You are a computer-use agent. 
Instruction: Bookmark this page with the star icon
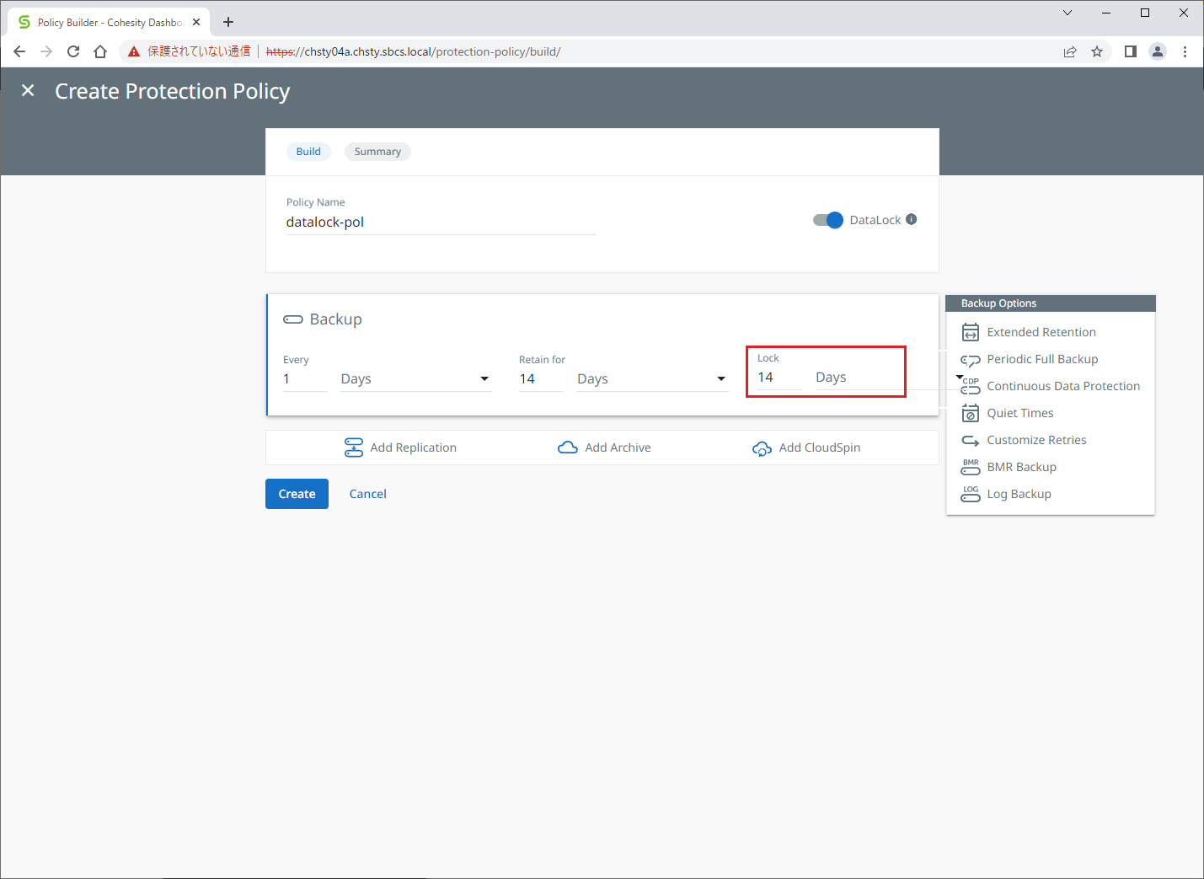coord(1097,51)
